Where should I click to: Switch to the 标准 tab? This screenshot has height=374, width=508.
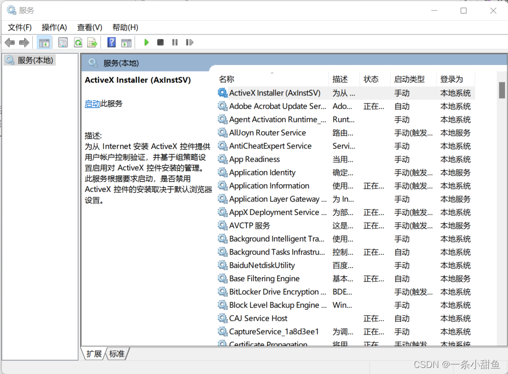coord(117,354)
